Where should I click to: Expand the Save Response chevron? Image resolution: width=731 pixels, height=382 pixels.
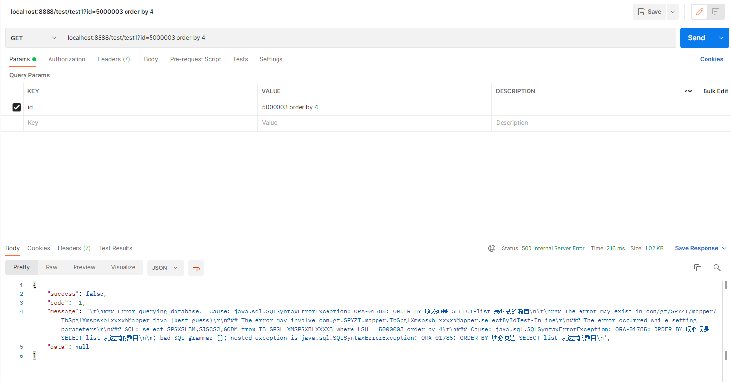point(724,248)
